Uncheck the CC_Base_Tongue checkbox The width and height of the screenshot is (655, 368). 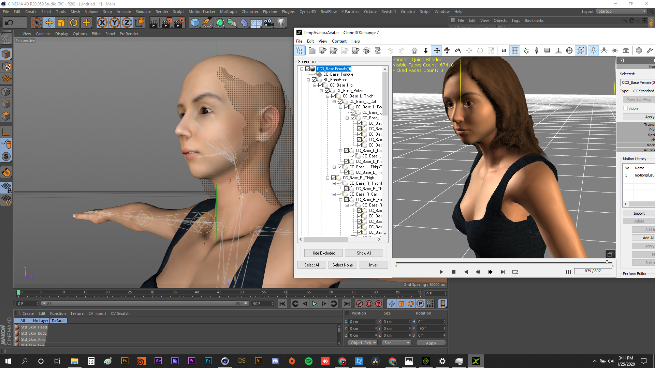[314, 74]
